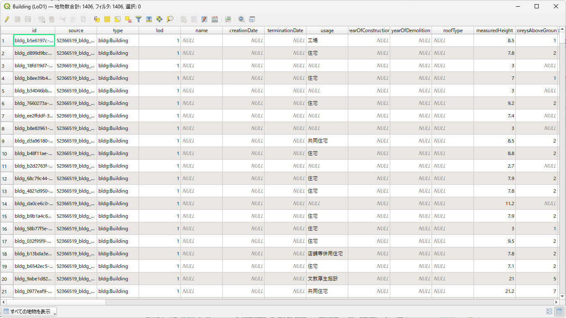This screenshot has height=318, width=566.
Task: Click the invert selection icon
Action: [x=118, y=19]
